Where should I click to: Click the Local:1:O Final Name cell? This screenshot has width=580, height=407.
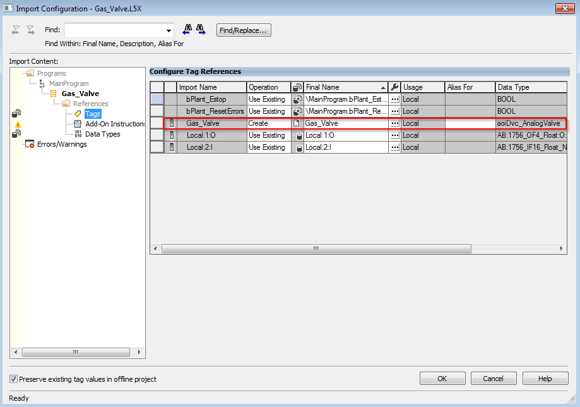coord(345,135)
